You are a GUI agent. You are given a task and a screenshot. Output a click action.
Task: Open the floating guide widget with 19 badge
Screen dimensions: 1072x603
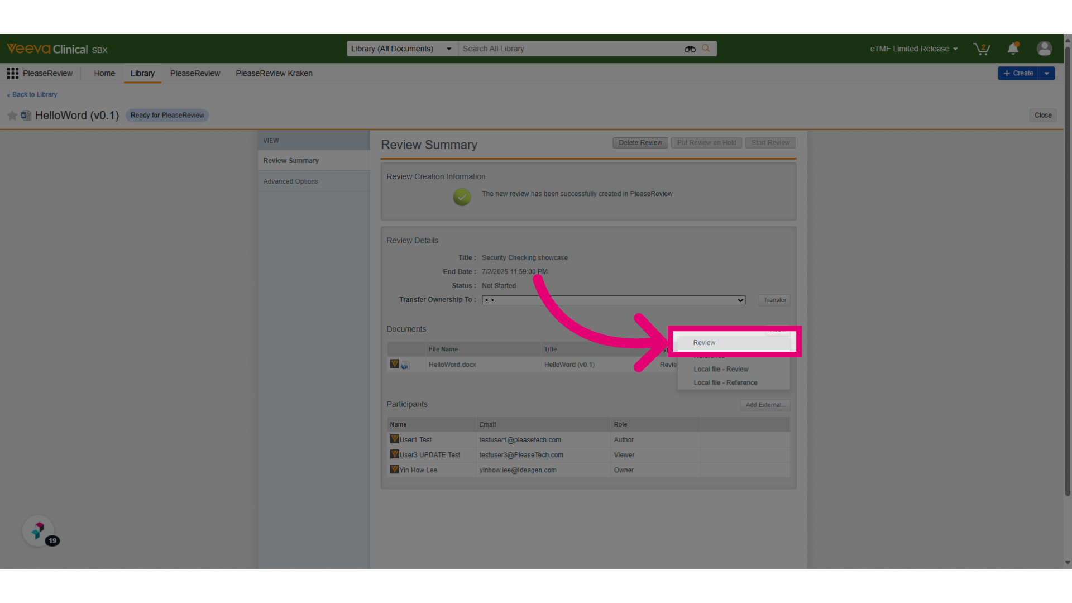39,531
